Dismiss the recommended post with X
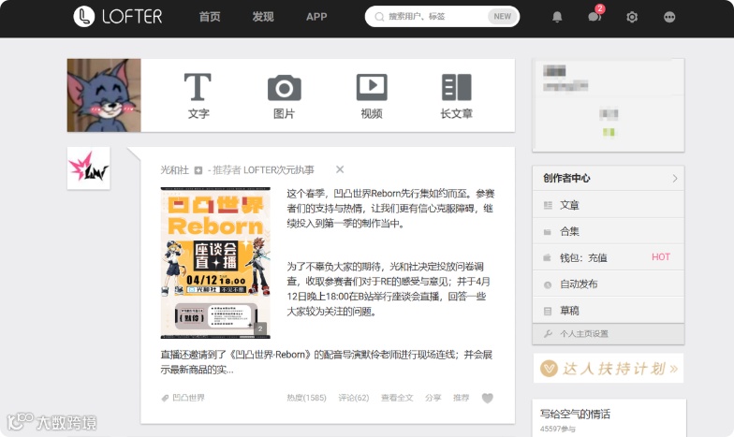The height and width of the screenshot is (437, 734). click(x=340, y=169)
